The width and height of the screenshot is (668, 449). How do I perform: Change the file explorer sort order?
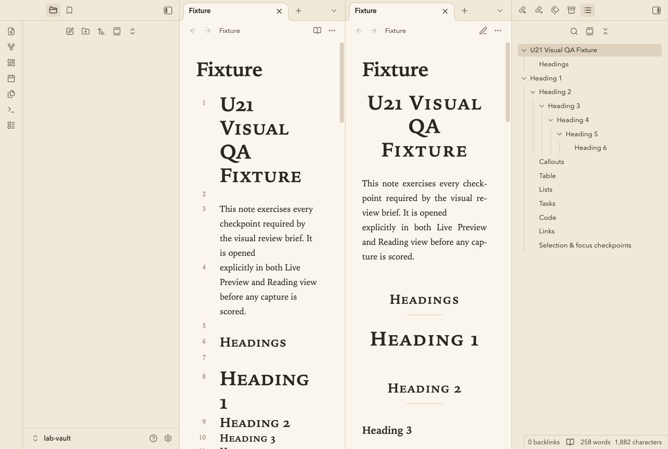point(101,31)
